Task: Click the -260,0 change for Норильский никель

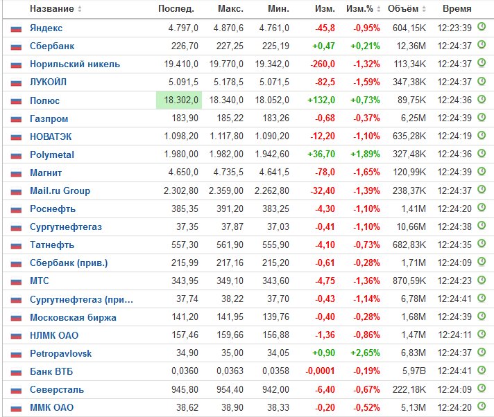Action: click(323, 64)
